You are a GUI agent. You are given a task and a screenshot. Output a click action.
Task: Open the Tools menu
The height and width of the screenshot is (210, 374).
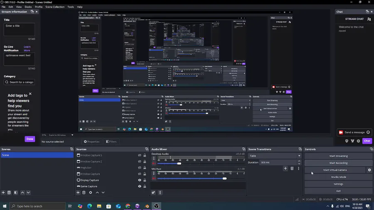pyautogui.click(x=71, y=7)
